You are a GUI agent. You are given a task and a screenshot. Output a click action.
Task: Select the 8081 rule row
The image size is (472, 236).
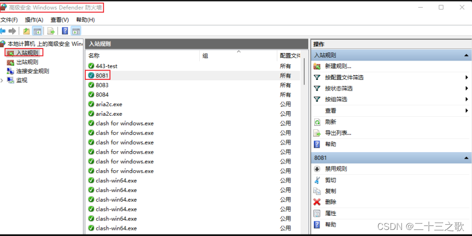193,76
